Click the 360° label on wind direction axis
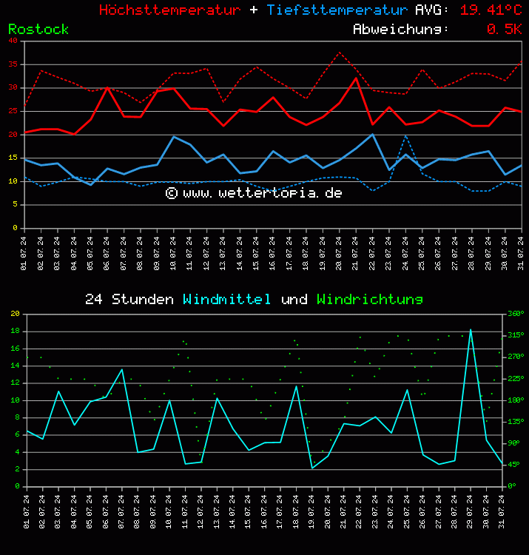The height and width of the screenshot is (555, 529). 514,314
